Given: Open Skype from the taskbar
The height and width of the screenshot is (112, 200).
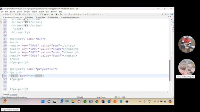Looking at the screenshot, I should point(109,101).
